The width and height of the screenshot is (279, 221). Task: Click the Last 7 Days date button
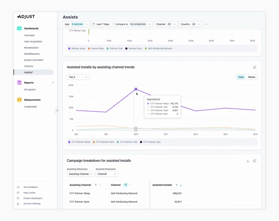[101, 24]
